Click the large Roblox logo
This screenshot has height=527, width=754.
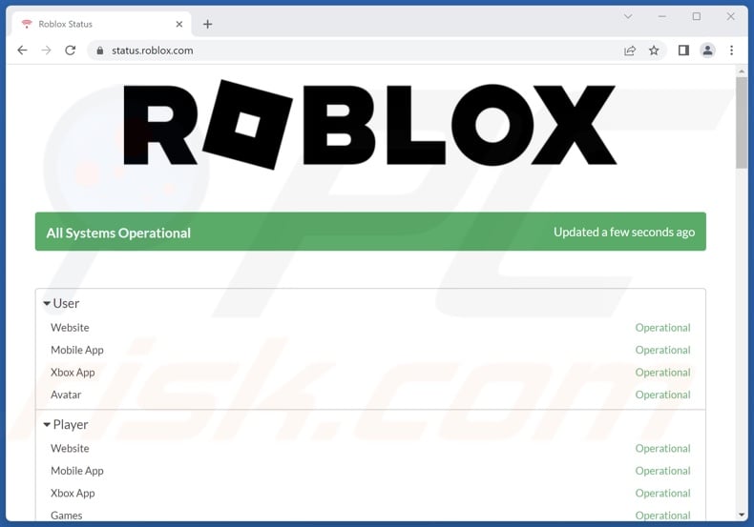coord(369,124)
